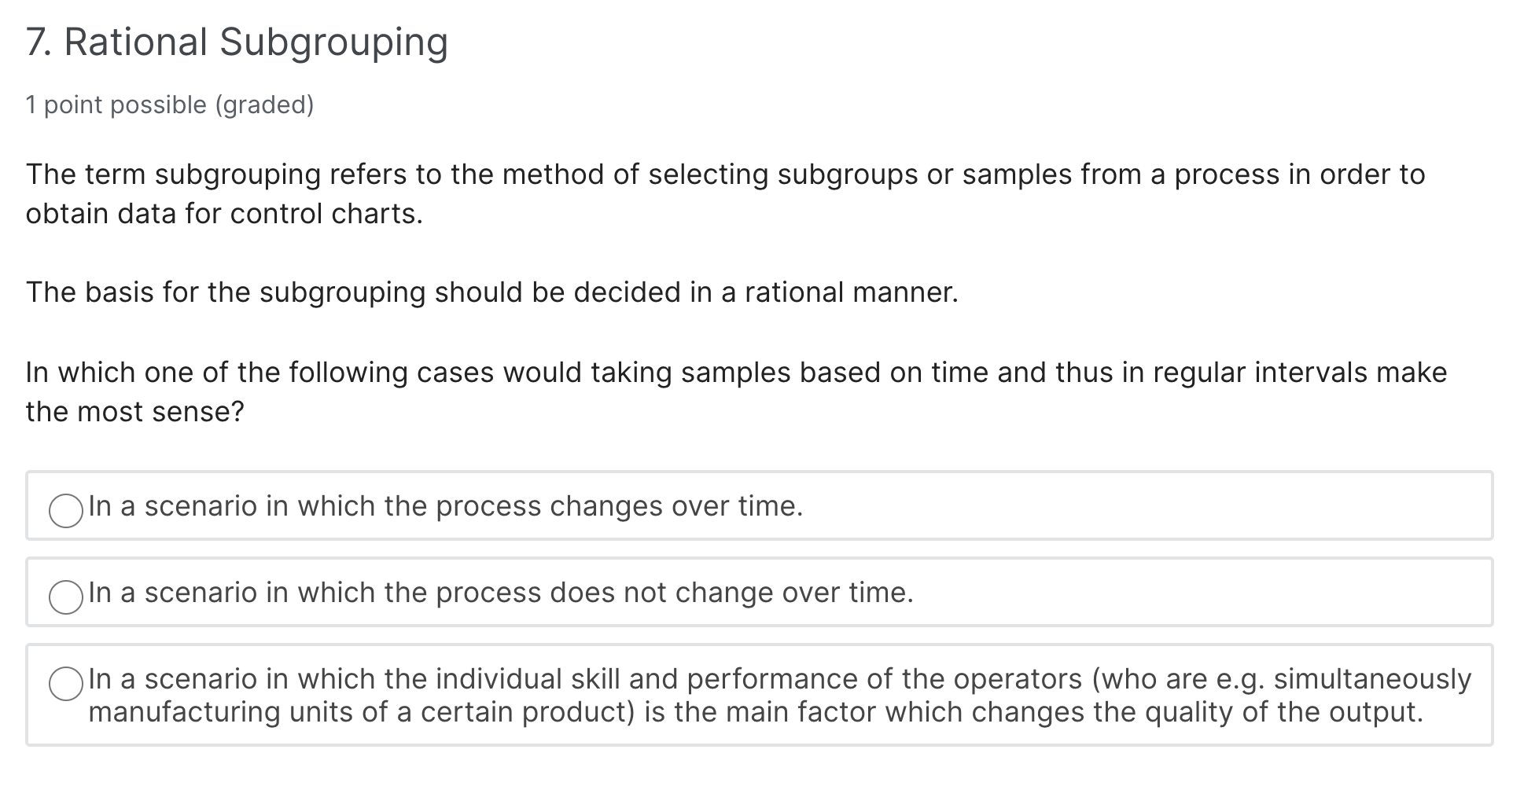Image resolution: width=1535 pixels, height=786 pixels.
Task: Click the text "In a scenario in which the process changes over time."
Action: click(445, 507)
